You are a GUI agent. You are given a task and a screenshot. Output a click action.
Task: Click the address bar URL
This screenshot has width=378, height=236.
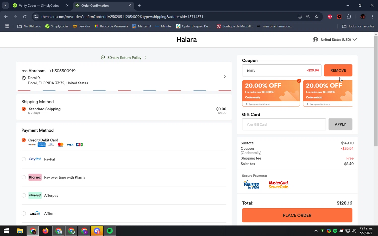[x=122, y=17]
